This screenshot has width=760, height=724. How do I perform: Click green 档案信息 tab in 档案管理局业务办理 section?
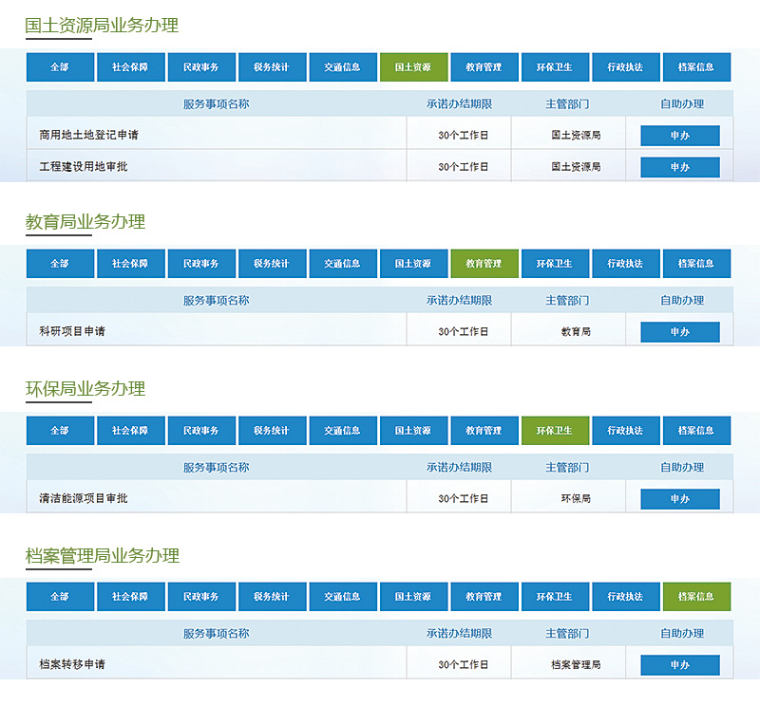tap(697, 597)
